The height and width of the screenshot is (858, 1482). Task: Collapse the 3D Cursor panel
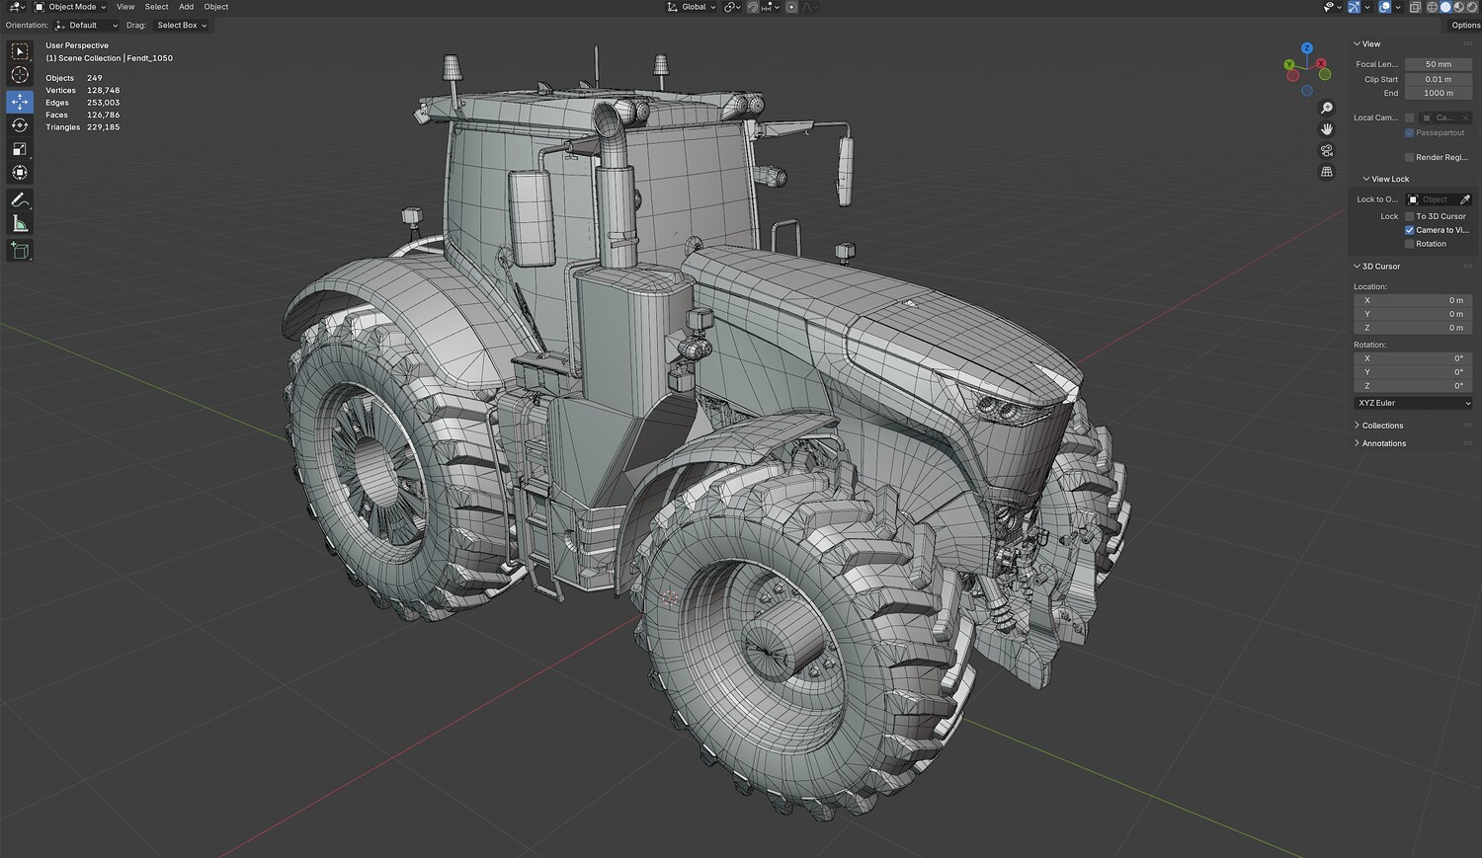tap(1377, 267)
